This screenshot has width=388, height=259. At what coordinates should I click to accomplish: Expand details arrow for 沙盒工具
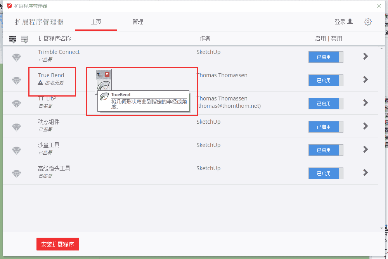pos(365,149)
